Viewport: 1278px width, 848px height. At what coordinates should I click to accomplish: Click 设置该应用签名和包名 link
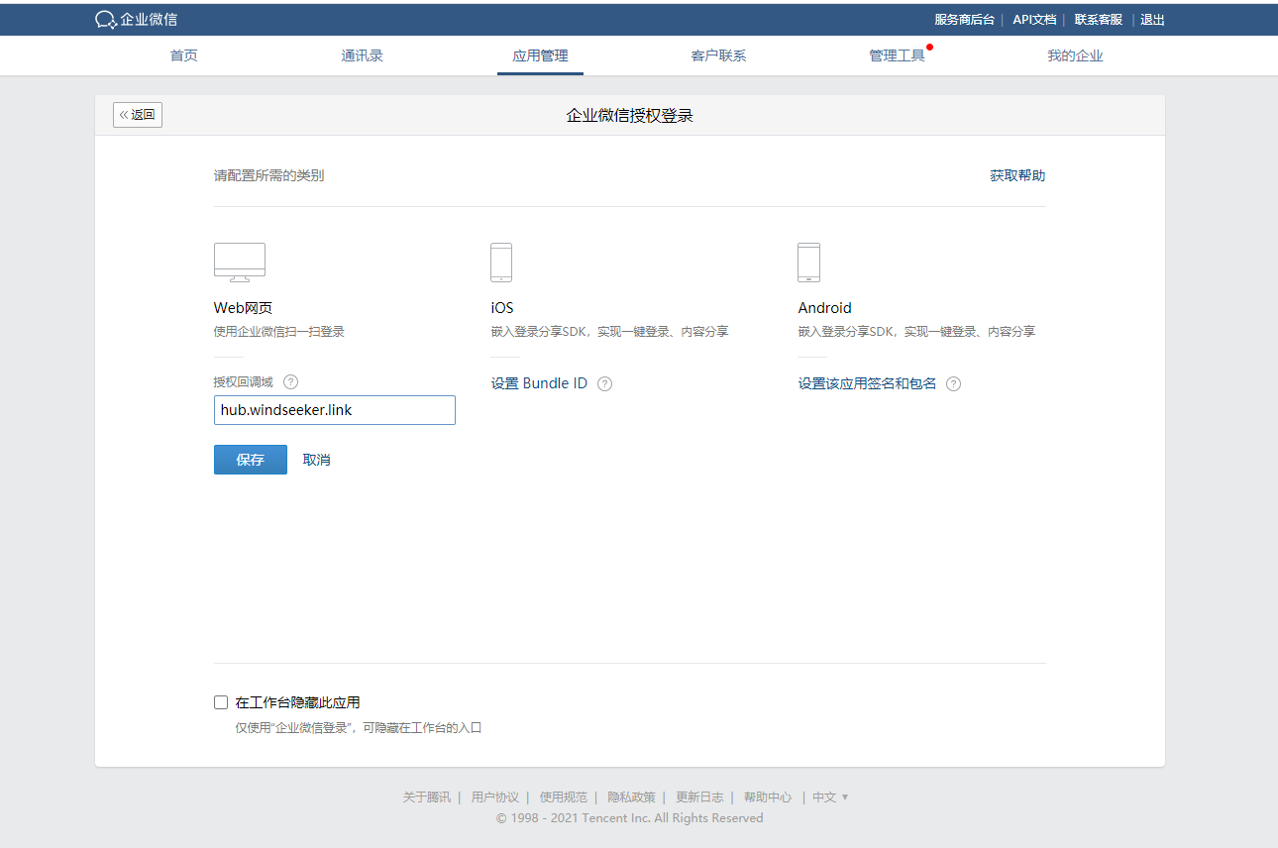867,383
